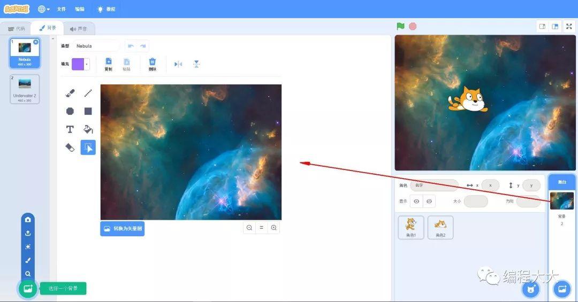
Task: Zoom in on the paint canvas
Action: click(273, 228)
